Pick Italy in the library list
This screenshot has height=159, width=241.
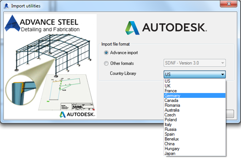pyautogui.click(x=195, y=125)
